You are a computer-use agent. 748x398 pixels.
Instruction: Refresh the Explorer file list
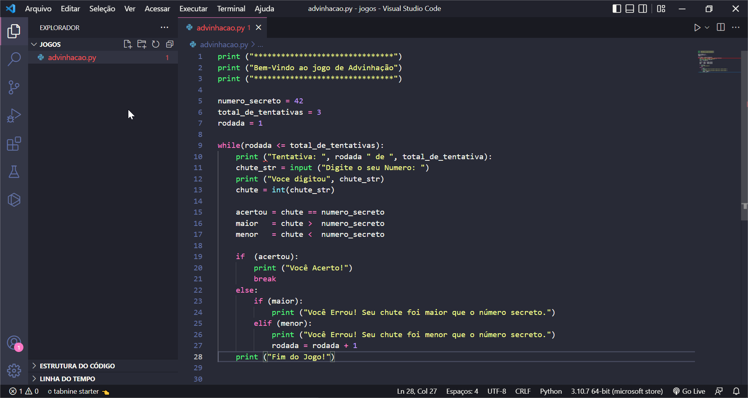156,44
